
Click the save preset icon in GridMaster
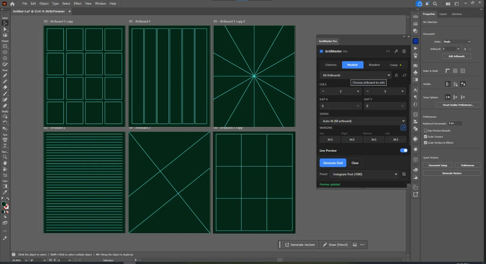404,174
